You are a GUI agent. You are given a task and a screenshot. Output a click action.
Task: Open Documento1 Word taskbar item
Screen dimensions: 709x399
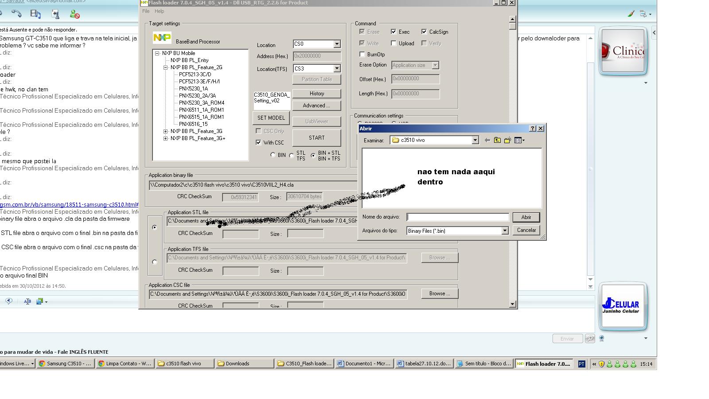[364, 364]
